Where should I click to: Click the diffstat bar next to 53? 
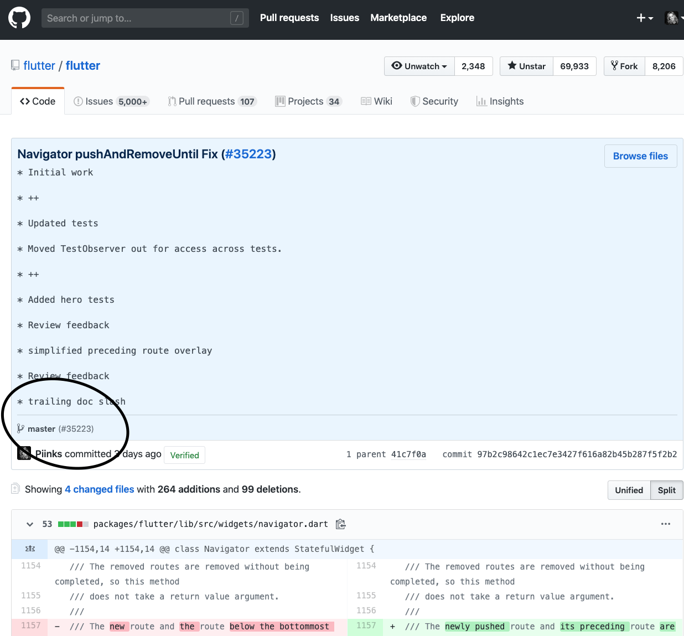tap(73, 524)
